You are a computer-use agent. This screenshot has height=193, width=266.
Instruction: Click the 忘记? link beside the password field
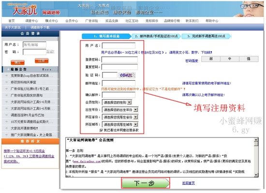pos(50,51)
